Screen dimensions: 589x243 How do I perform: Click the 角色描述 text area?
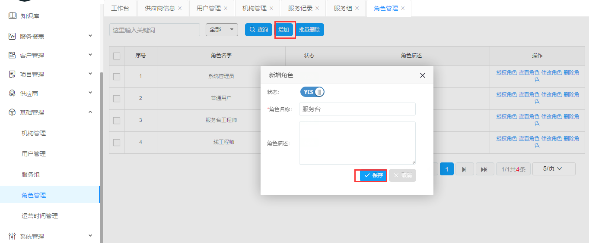pos(357,143)
